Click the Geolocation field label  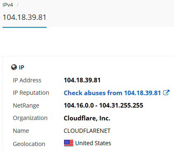click(29, 144)
